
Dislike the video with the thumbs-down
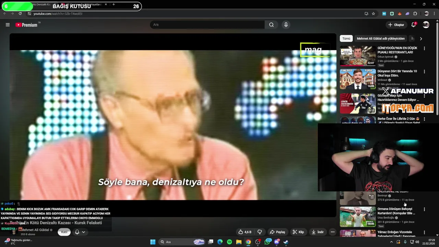[x=260, y=232]
